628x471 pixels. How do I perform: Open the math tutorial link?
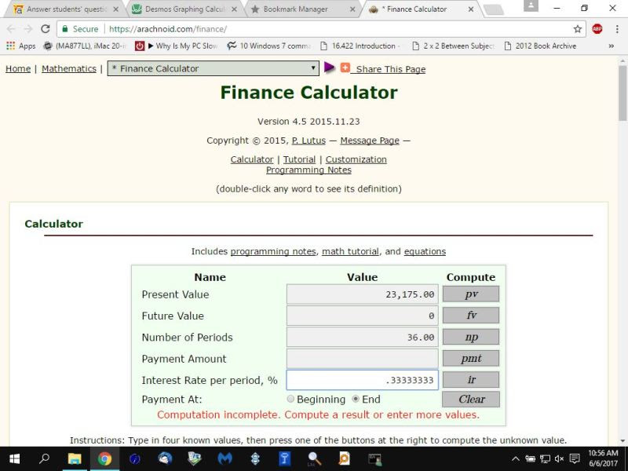tap(350, 251)
